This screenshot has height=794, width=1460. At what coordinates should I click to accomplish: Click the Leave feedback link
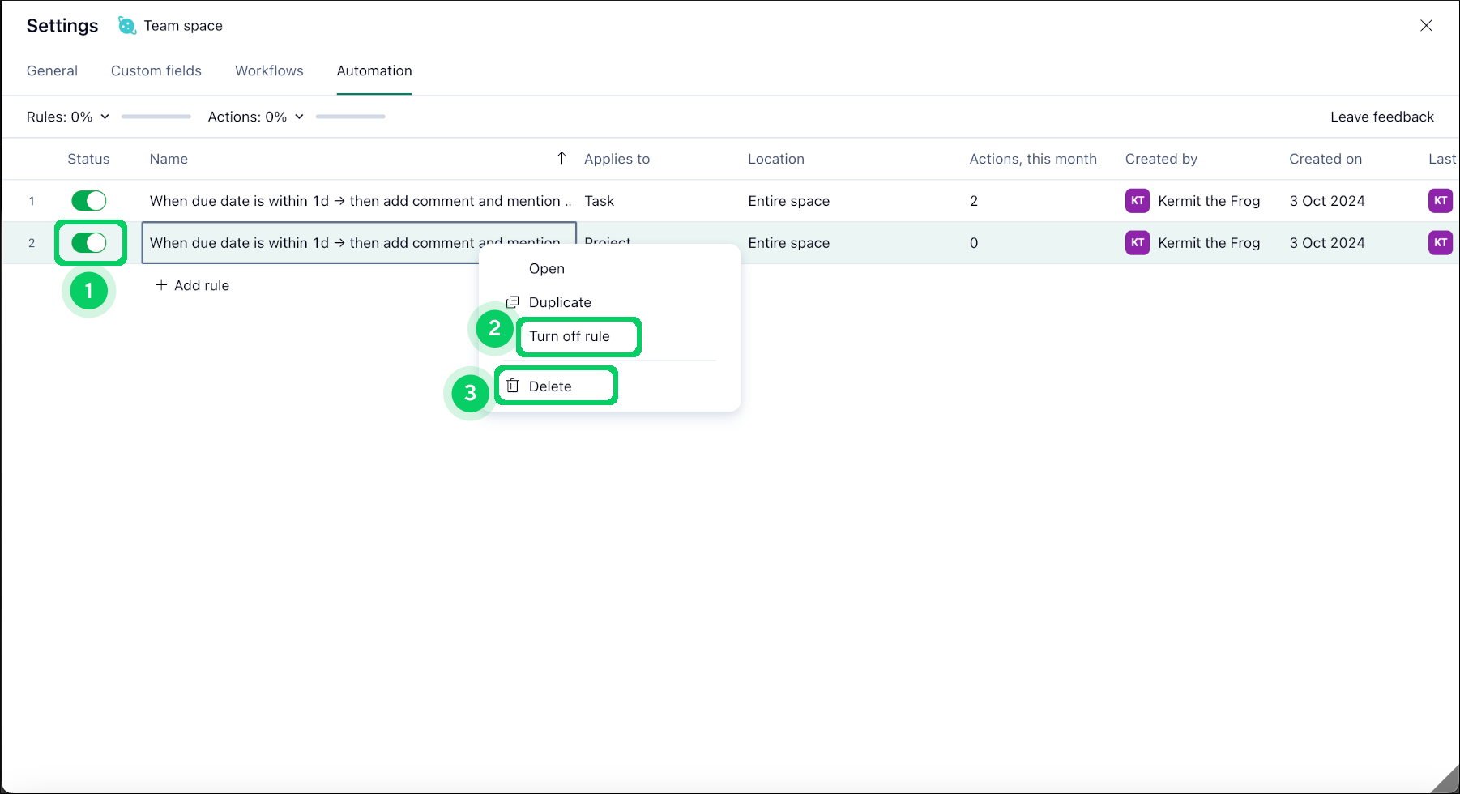click(x=1381, y=117)
